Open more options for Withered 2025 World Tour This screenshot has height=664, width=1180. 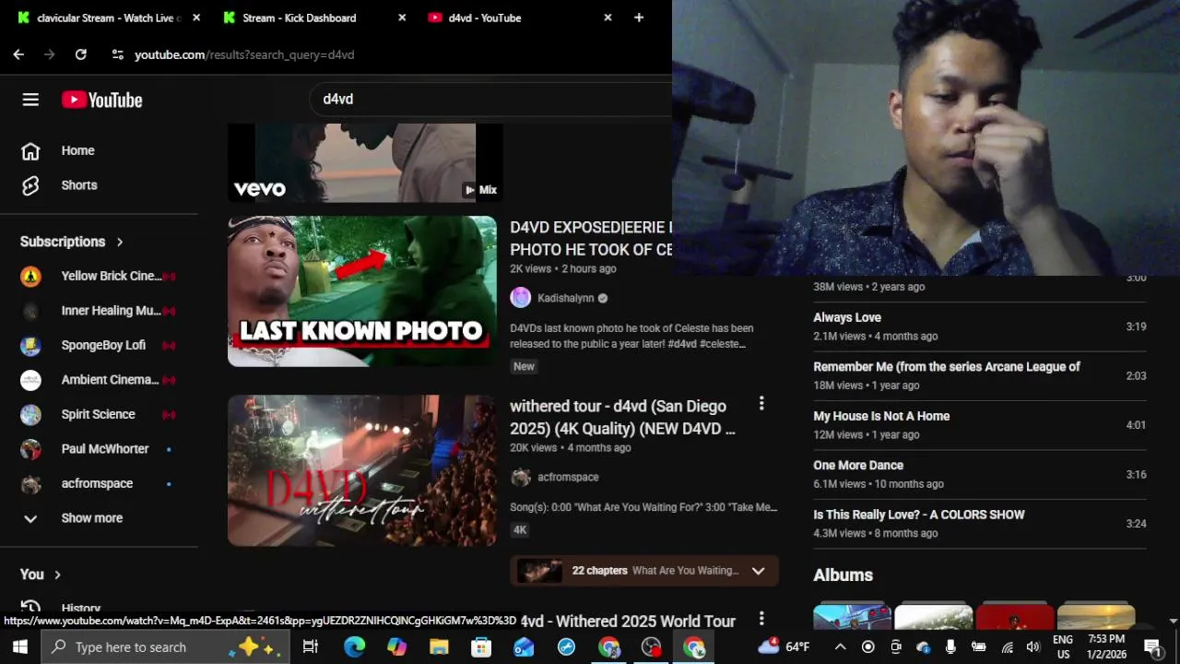point(761,619)
